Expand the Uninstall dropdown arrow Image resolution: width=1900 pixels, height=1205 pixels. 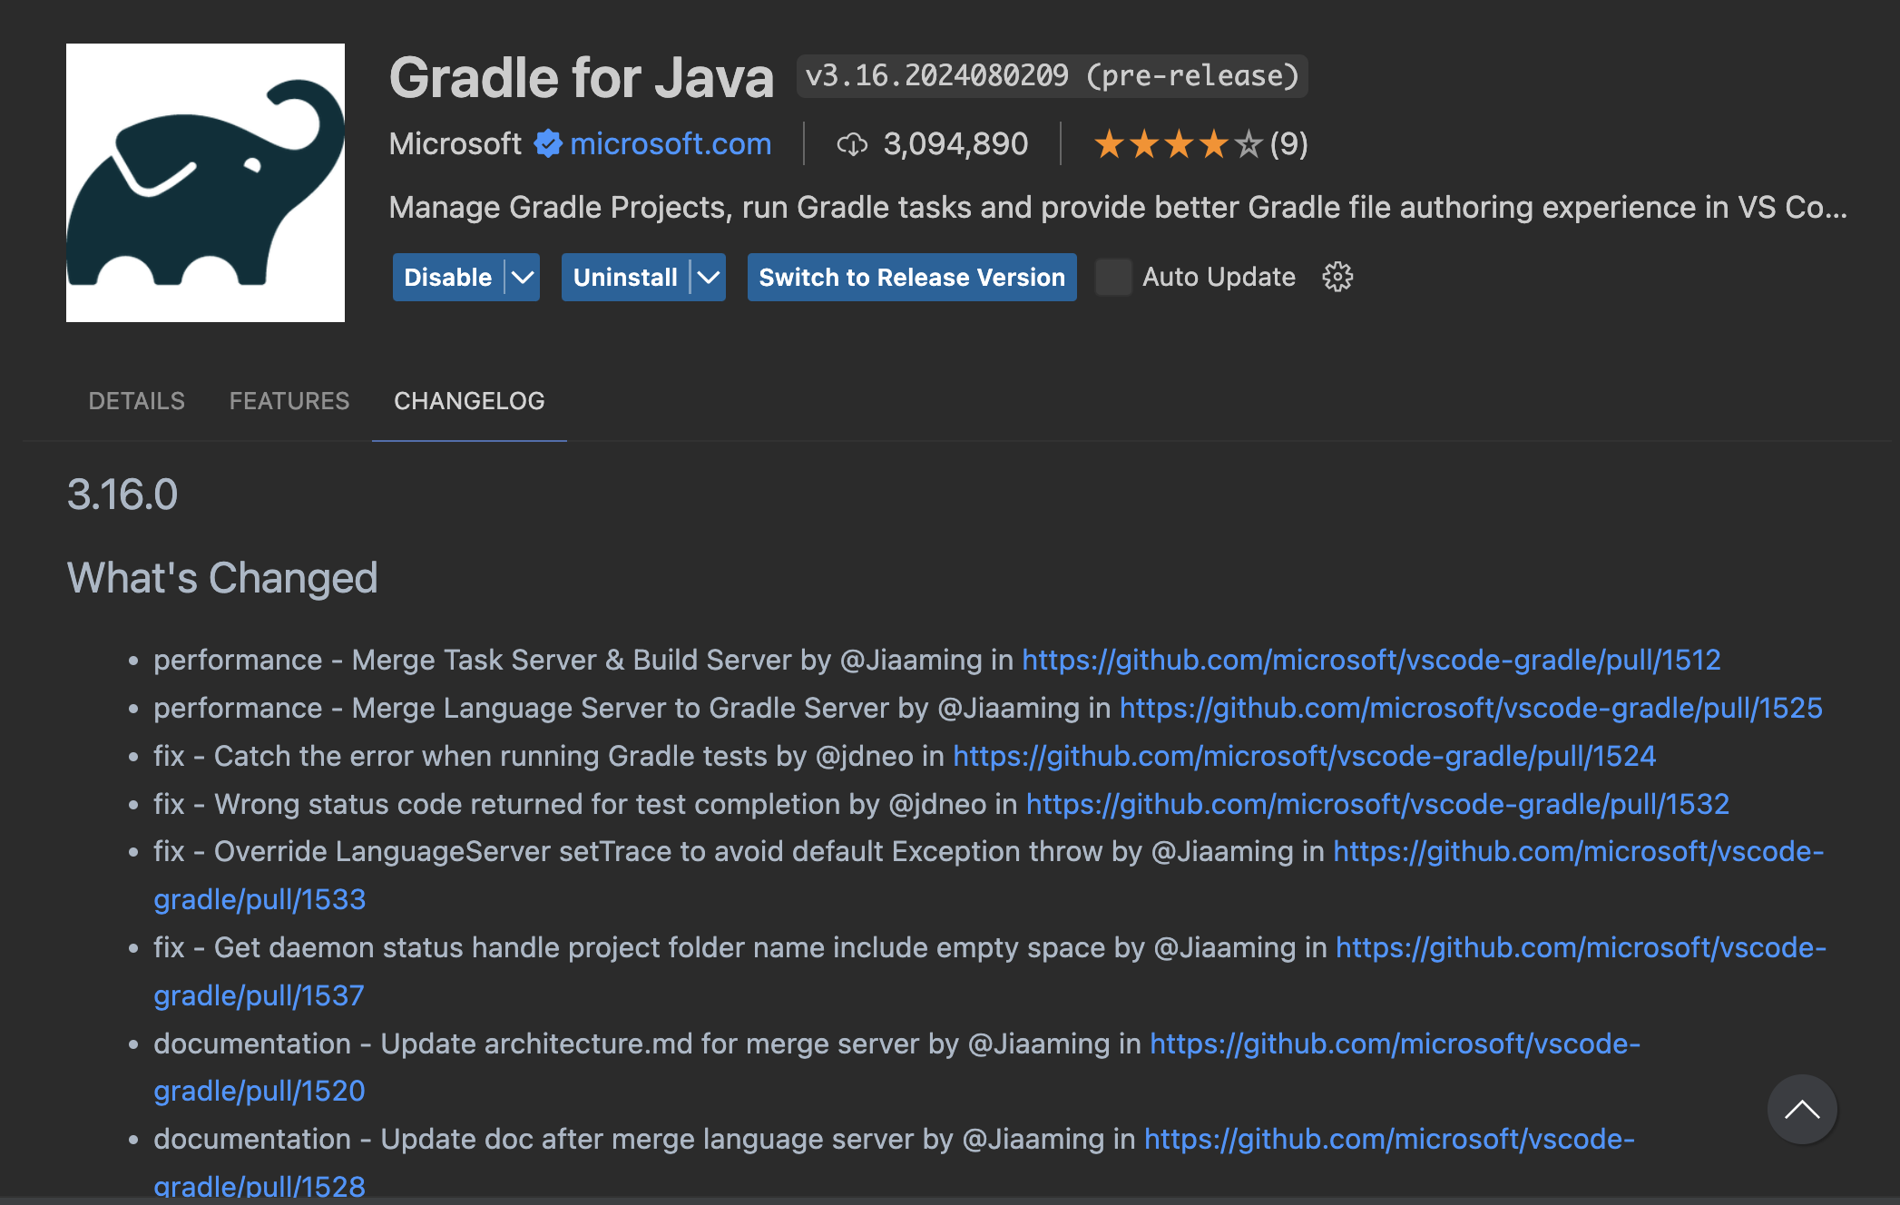708,277
